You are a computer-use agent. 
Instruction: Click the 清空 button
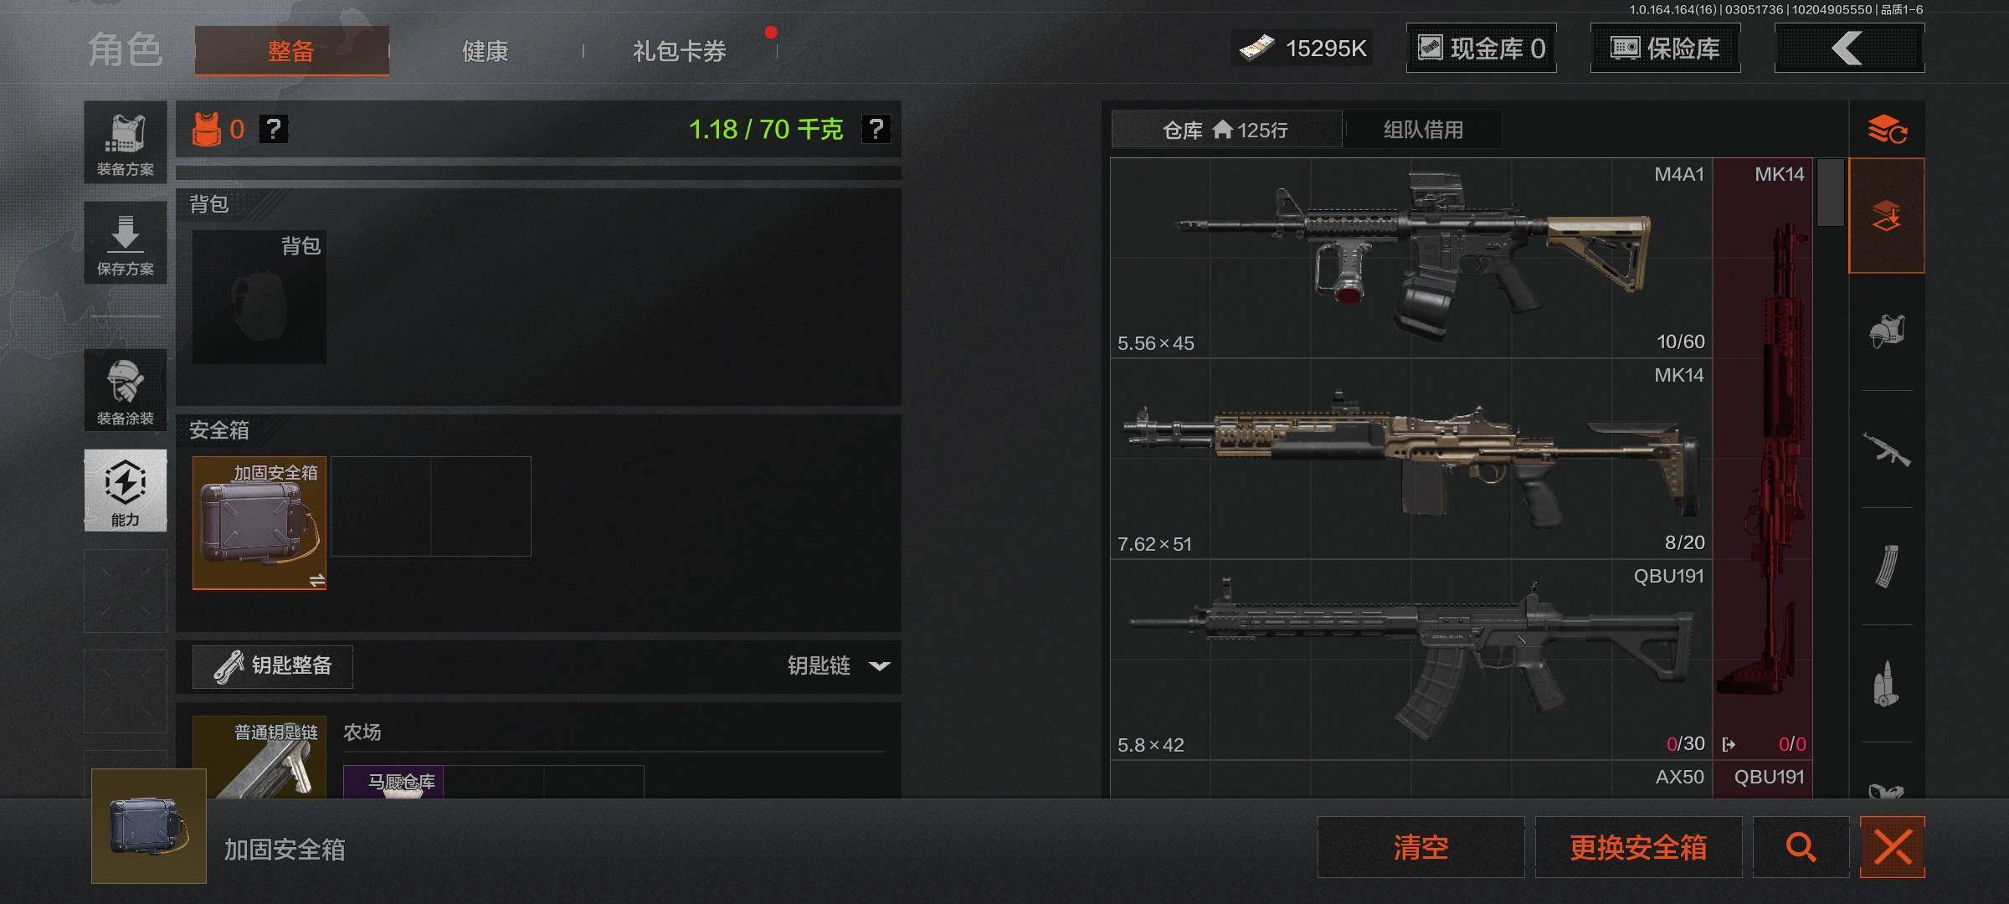[x=1421, y=847]
